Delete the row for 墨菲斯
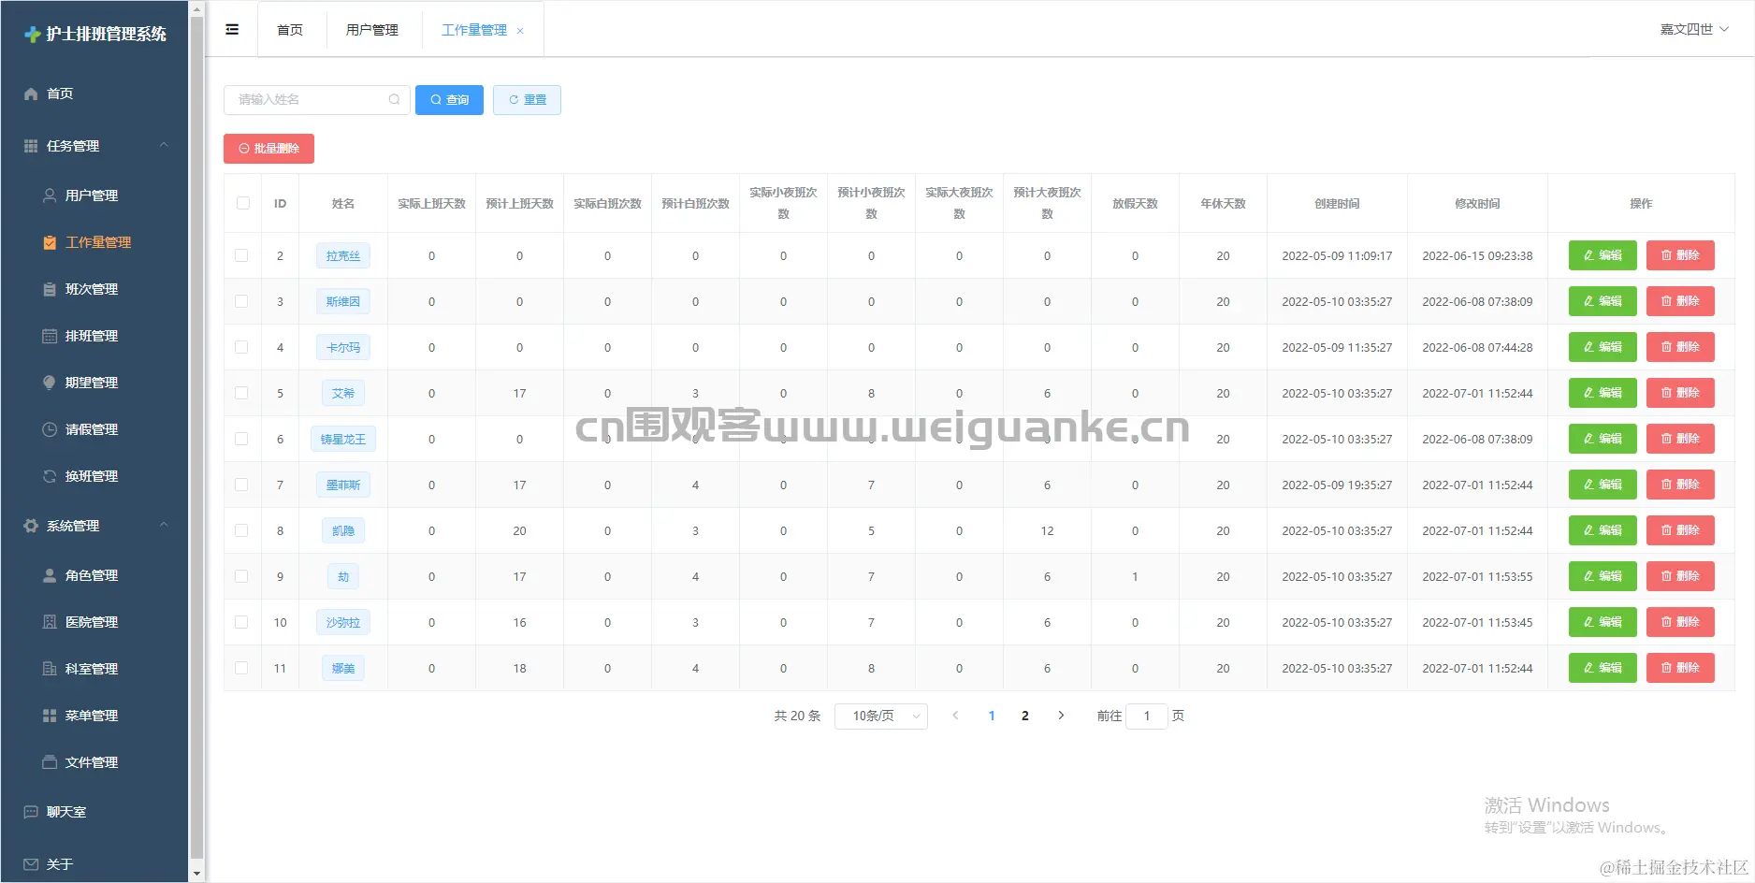 tap(1680, 485)
